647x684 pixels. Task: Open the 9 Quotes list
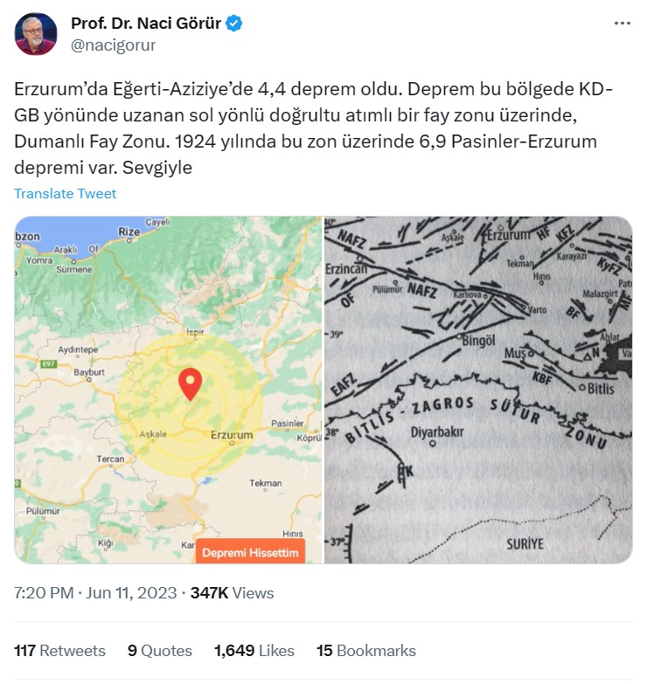tap(160, 651)
